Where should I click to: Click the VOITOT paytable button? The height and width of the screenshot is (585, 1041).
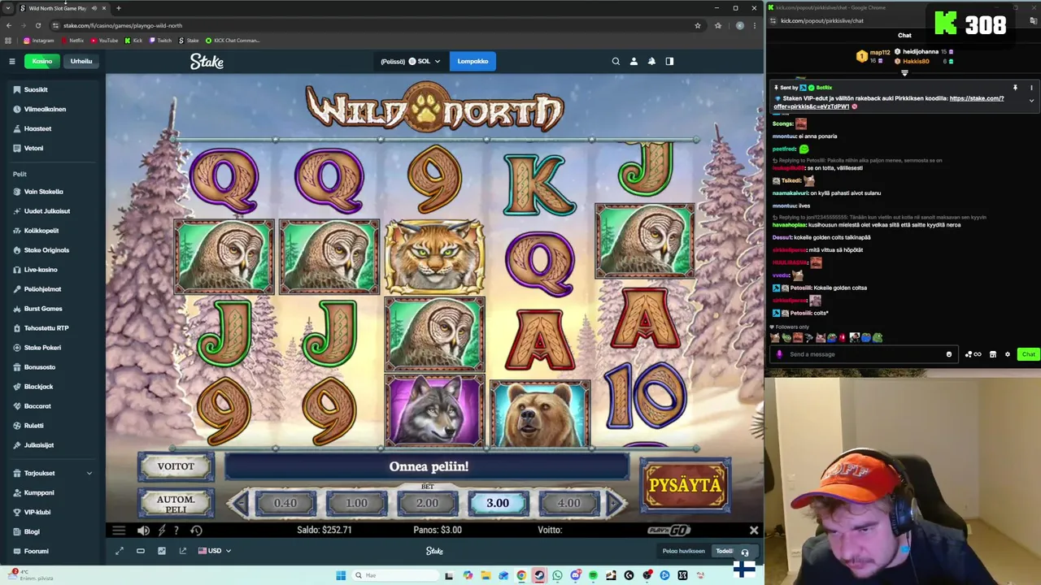[x=176, y=466]
